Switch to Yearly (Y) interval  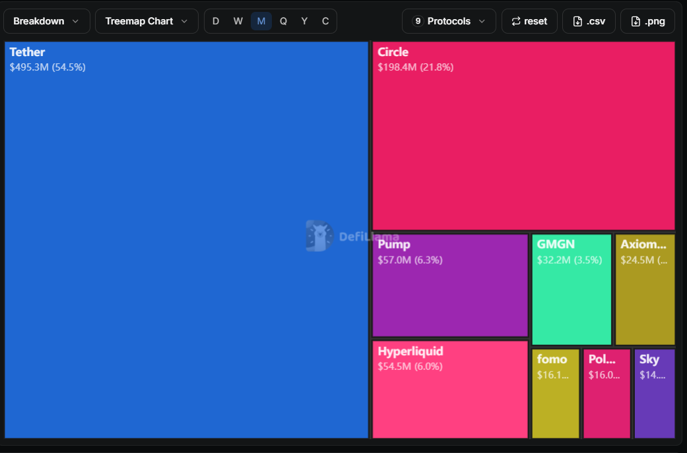(304, 21)
